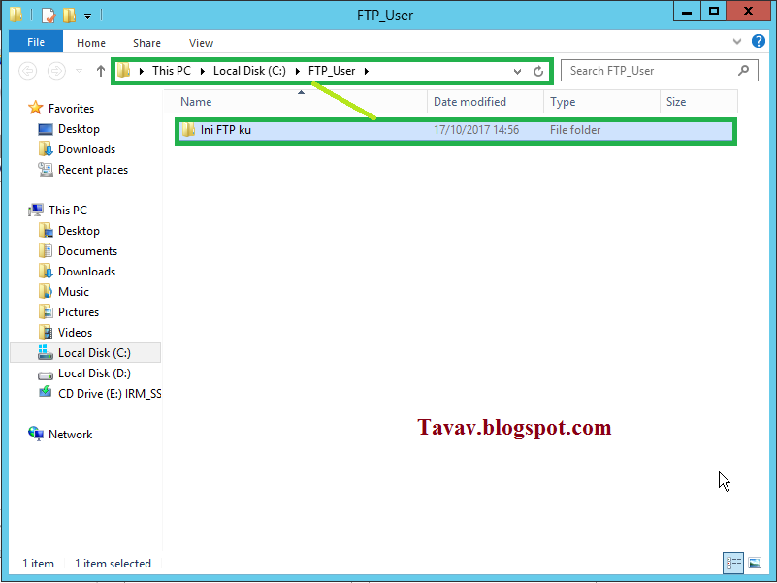Click the New Folder icon in Quick Access Toolbar
Viewport: 777px width, 583px height.
coord(69,15)
